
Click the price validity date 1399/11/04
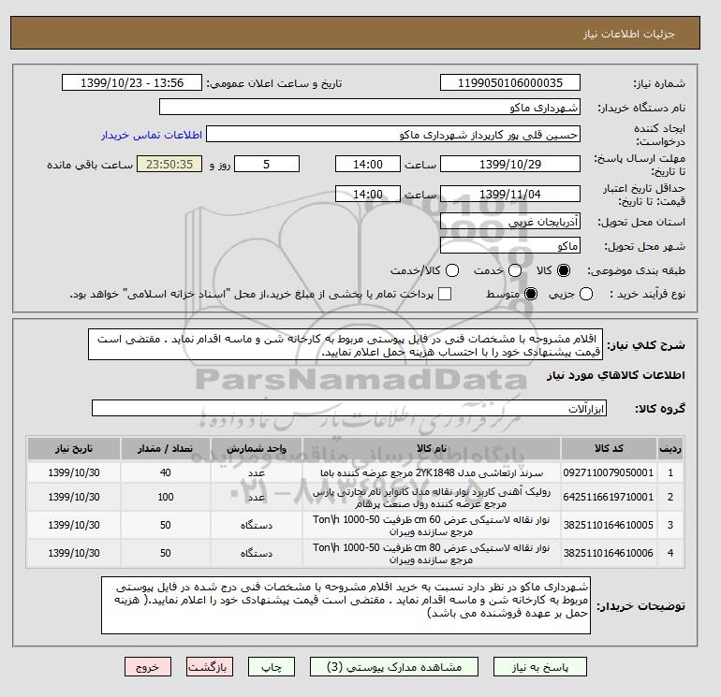[x=510, y=194]
